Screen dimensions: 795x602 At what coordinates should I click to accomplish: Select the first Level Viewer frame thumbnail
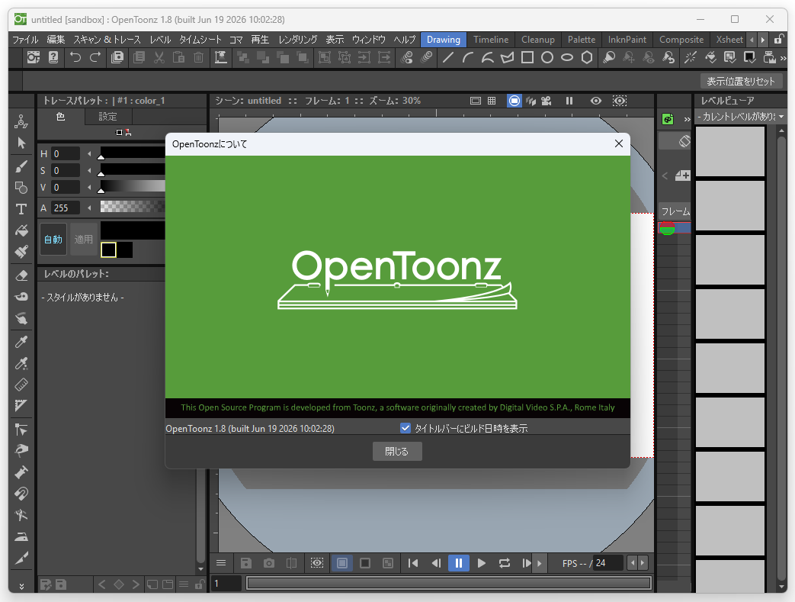pos(729,151)
